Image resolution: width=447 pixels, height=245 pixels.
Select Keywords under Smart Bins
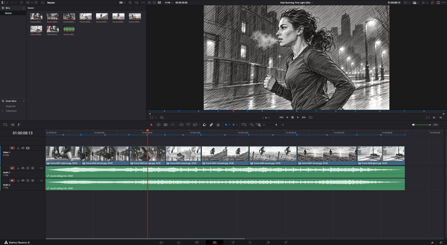(x=11, y=106)
